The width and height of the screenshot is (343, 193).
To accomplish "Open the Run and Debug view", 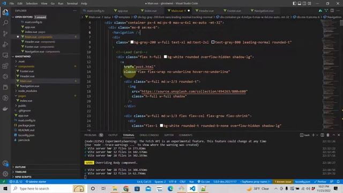I will point(5,44).
